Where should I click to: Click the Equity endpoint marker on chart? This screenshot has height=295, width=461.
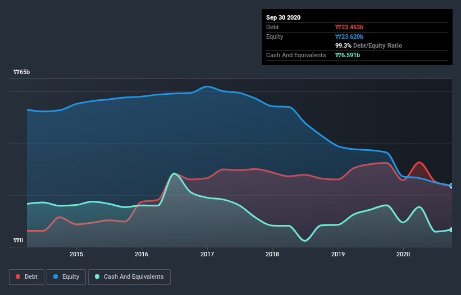(x=451, y=186)
